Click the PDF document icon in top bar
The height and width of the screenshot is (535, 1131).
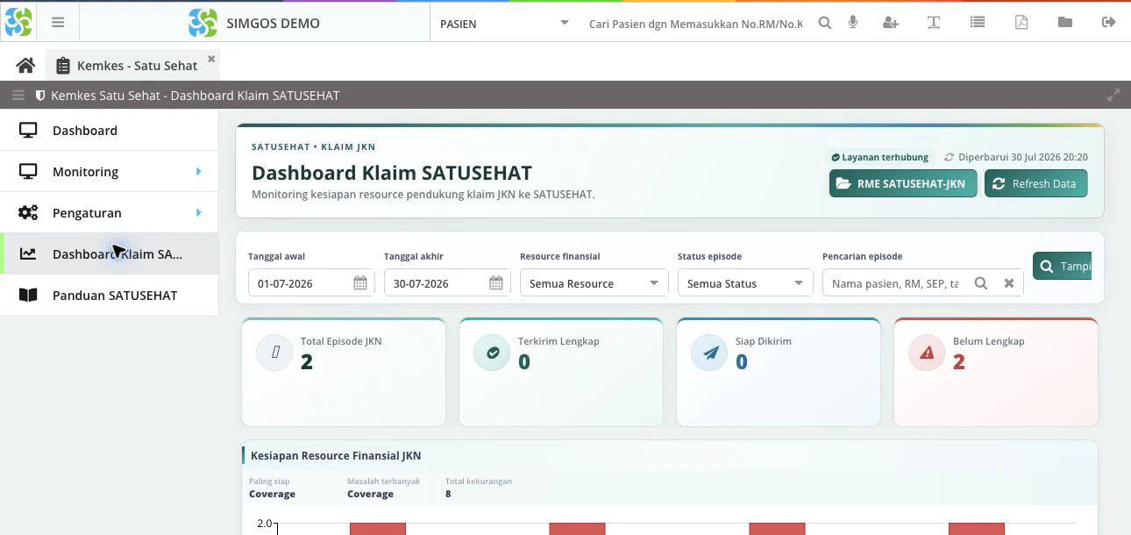tap(1021, 23)
